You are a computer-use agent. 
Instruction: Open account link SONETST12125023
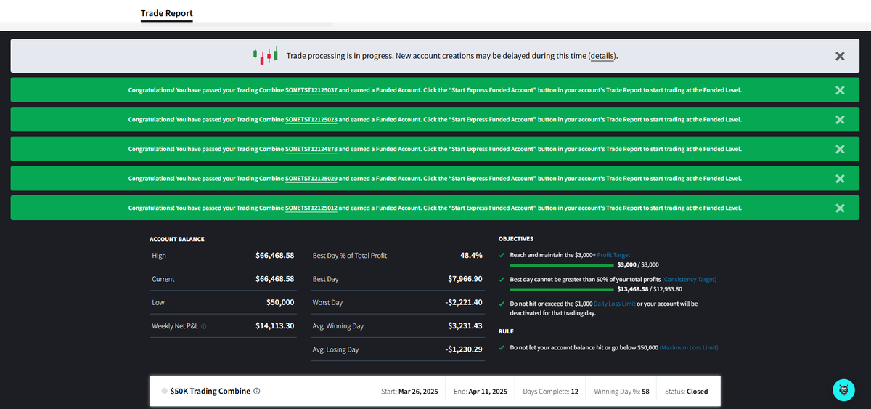[311, 119]
